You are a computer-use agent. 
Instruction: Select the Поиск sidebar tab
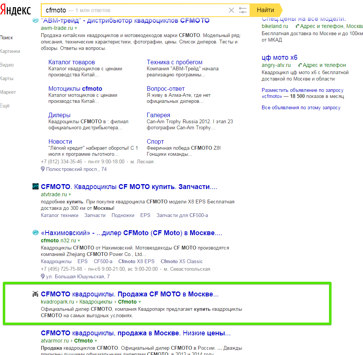point(6,38)
